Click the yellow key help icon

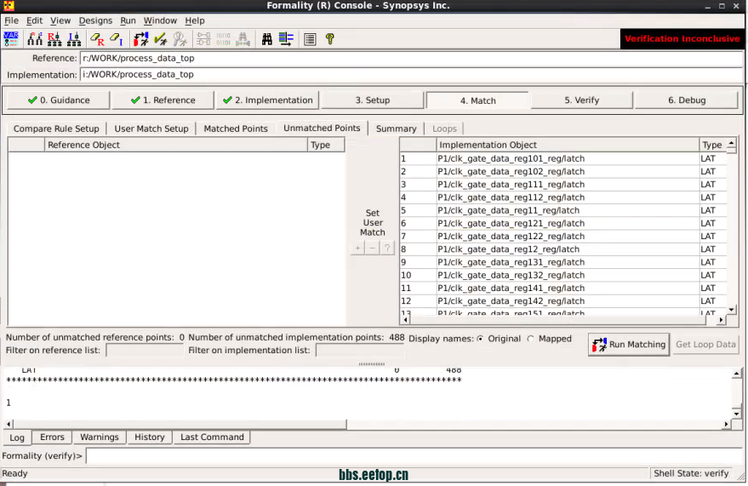[330, 39]
